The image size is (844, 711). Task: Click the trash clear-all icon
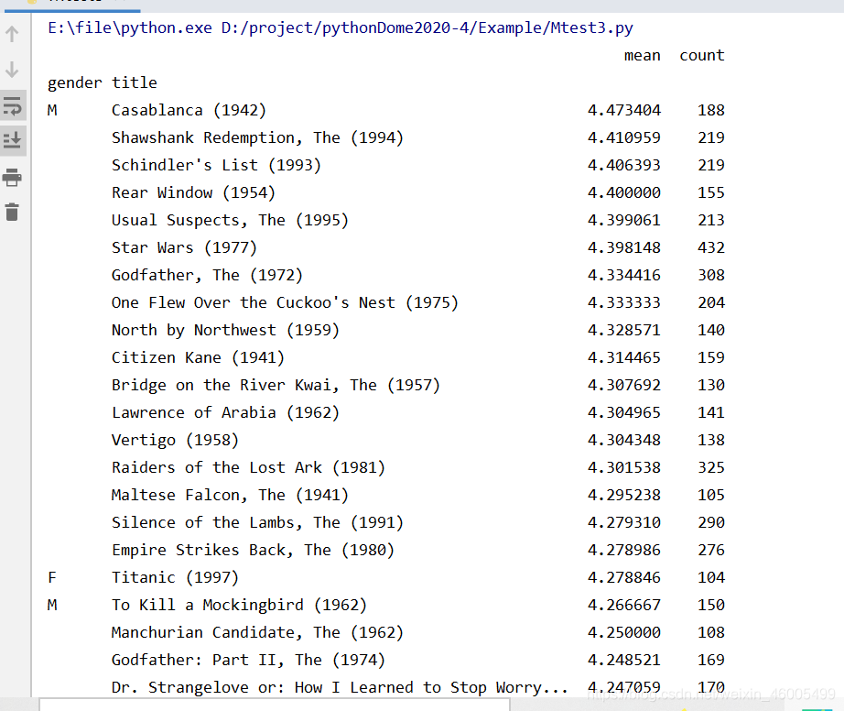tap(12, 212)
